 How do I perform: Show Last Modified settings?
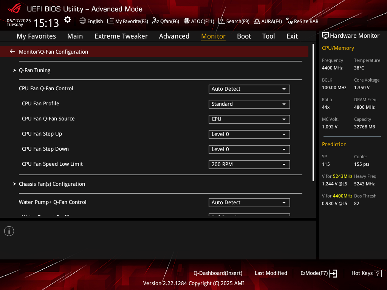[x=271, y=273]
